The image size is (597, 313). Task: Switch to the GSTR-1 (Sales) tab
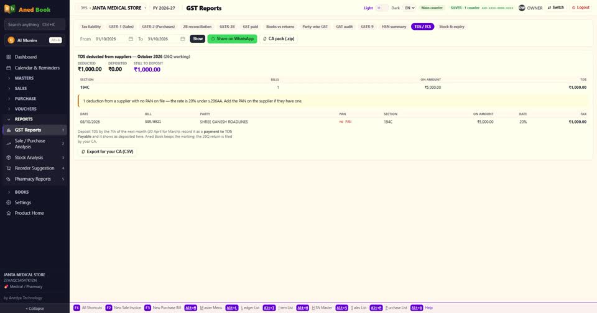[121, 27]
